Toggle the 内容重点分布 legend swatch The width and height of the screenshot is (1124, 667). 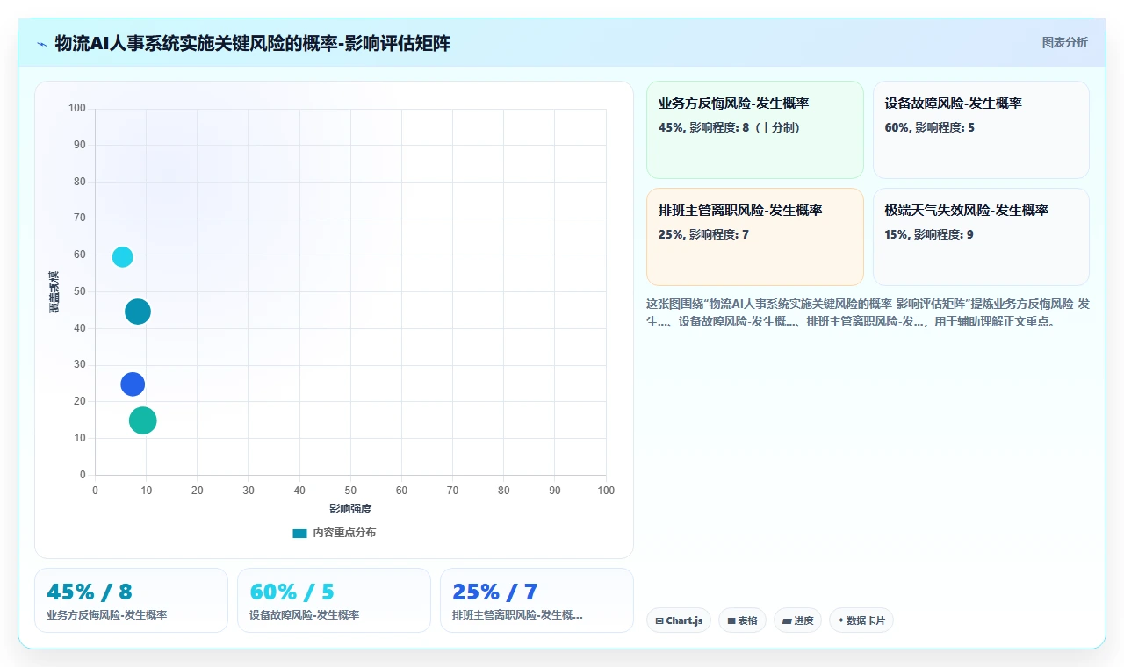[x=299, y=533]
